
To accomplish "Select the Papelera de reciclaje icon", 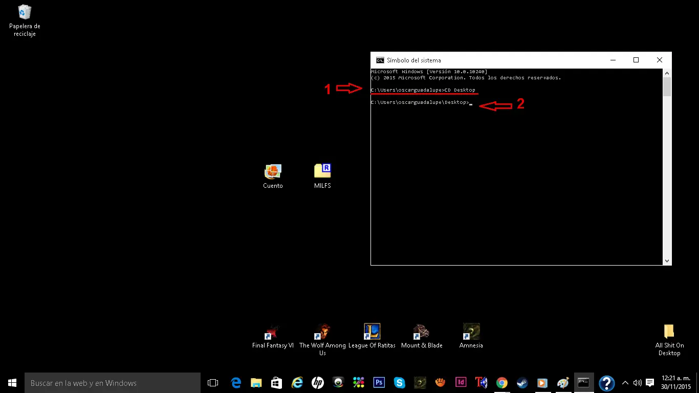I will pos(25,20).
